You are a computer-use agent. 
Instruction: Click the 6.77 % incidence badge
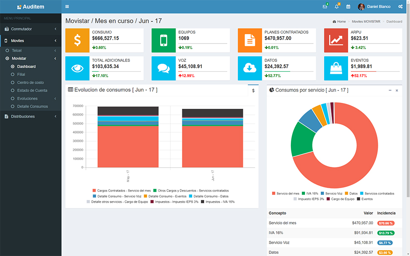pos(385,243)
